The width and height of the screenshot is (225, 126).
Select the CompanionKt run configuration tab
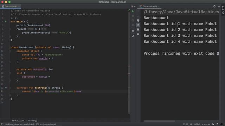149,6
